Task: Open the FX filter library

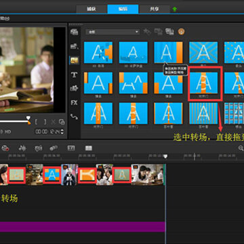Action: click(x=75, y=102)
